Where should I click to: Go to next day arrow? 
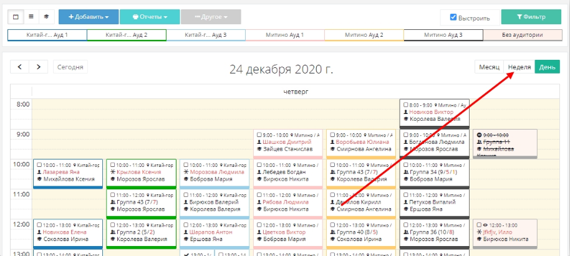(x=39, y=67)
